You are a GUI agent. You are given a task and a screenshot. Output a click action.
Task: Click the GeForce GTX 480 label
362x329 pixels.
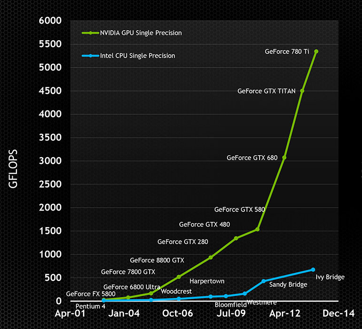[204, 224]
